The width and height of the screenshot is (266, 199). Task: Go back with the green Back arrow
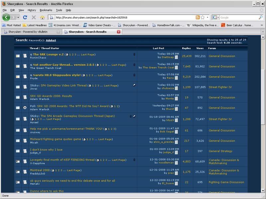(6, 17)
